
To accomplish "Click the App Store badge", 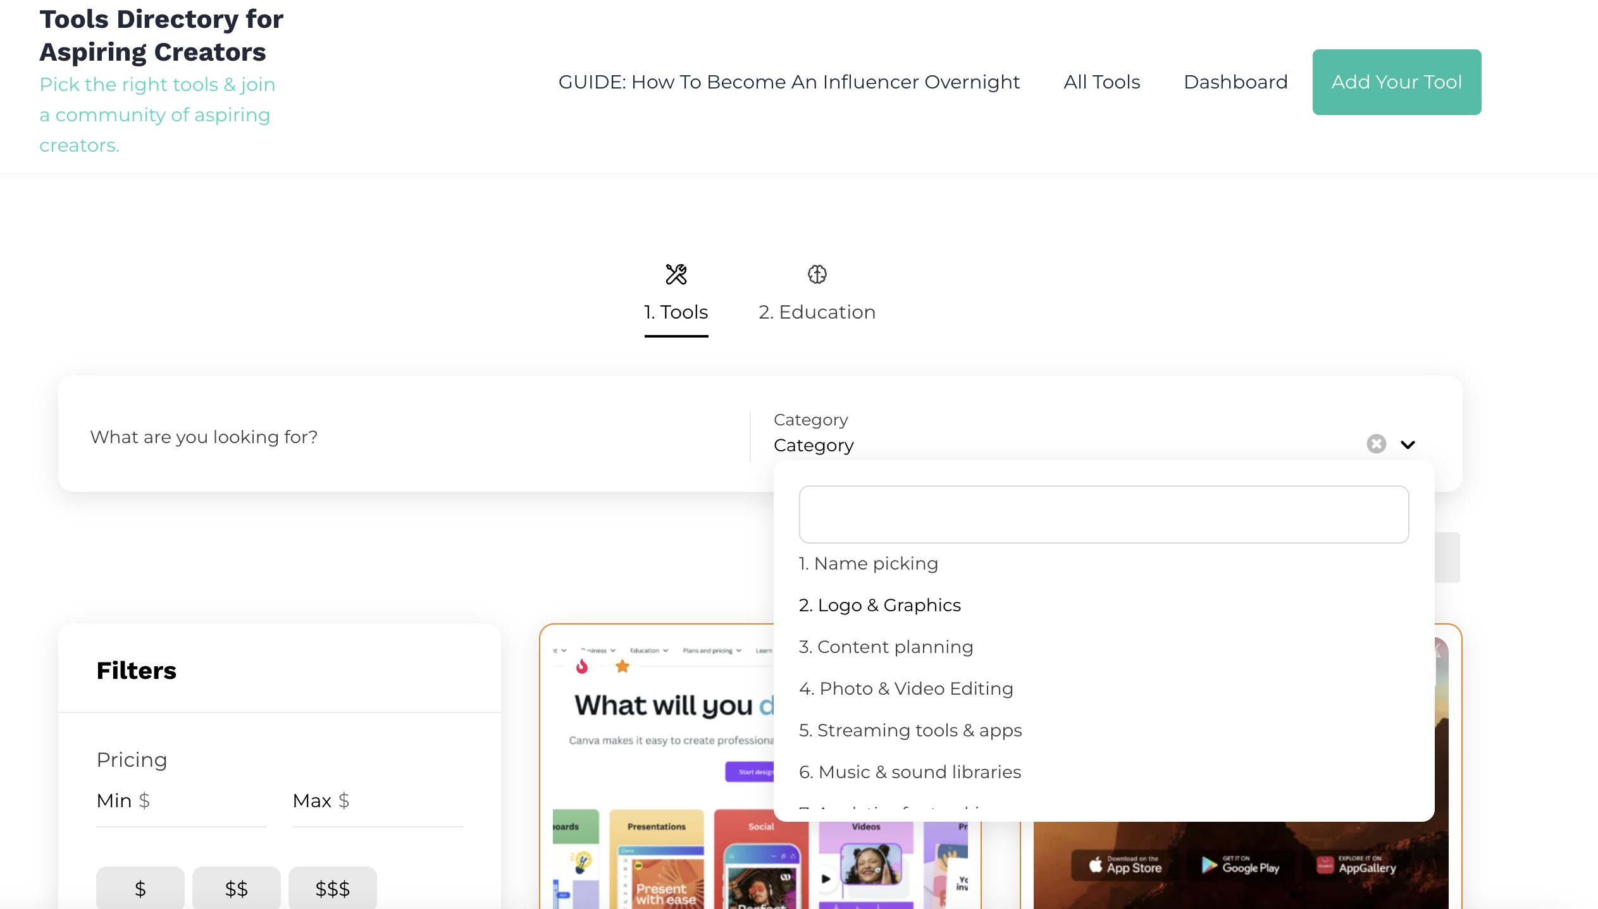I will point(1124,865).
